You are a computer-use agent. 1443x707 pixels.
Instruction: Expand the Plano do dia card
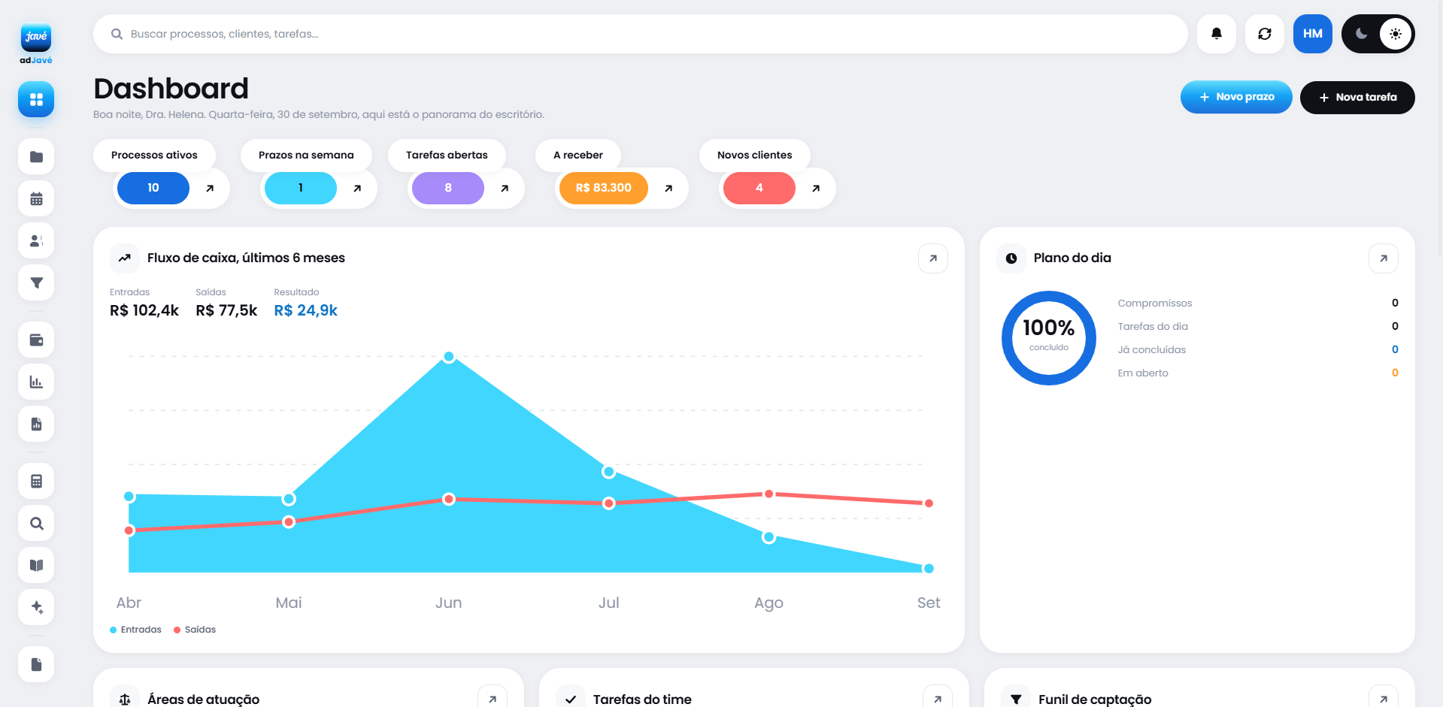pyautogui.click(x=1384, y=258)
